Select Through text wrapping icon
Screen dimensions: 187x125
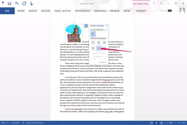click(104, 43)
